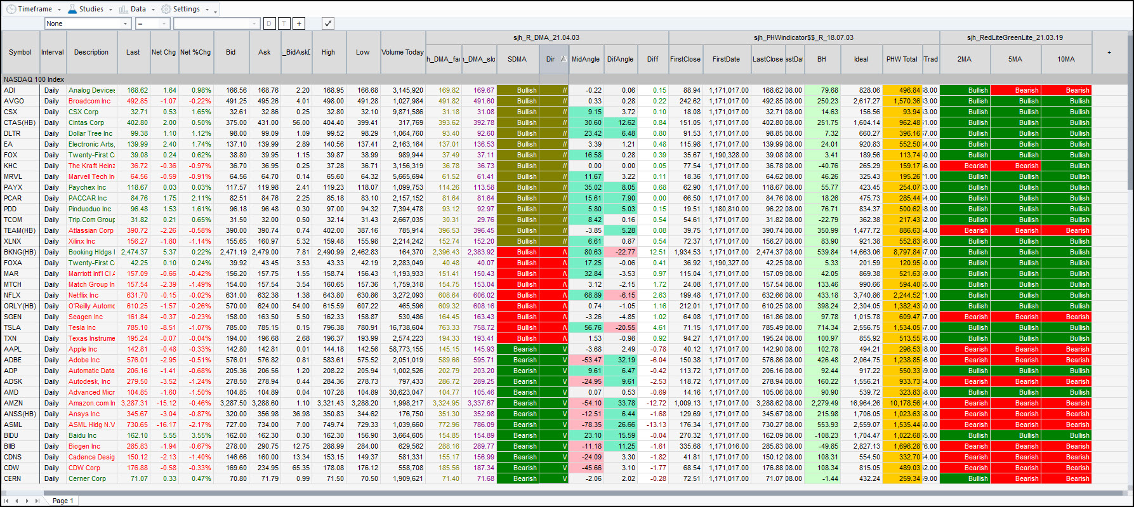1134x507 pixels.
Task: Click the 'Broadcom Inc' description cell
Action: tap(91, 101)
